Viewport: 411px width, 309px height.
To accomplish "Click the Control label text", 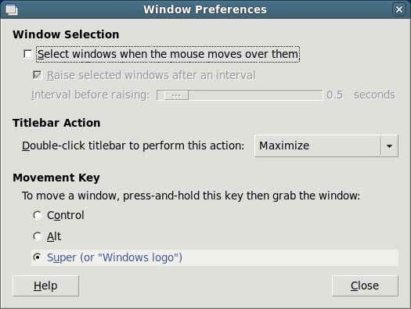I will coord(66,215).
